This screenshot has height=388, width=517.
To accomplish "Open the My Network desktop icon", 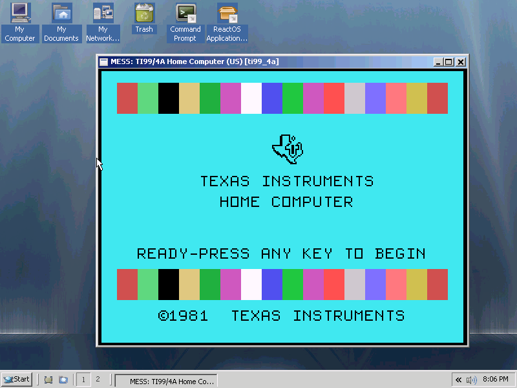I will point(103,14).
